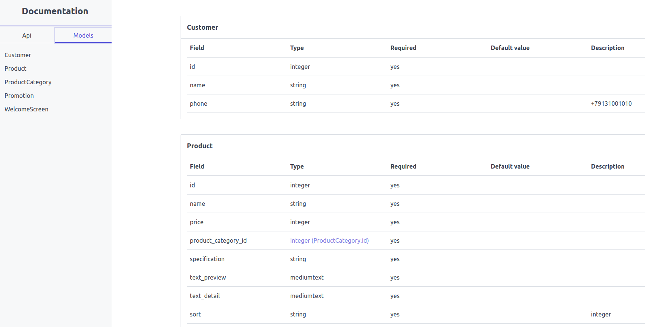
Task: Go to Product in the sidebar list
Action: [x=15, y=68]
